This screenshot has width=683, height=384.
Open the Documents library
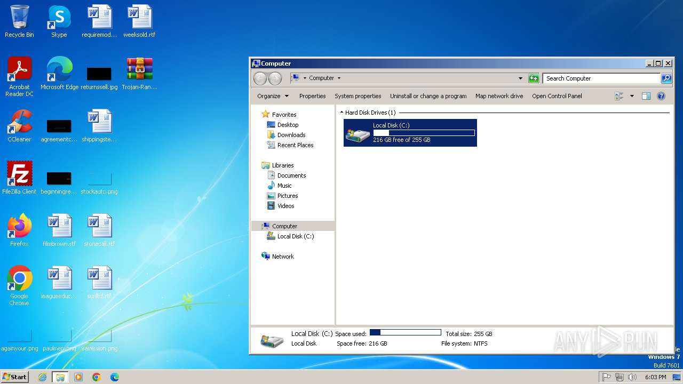291,175
